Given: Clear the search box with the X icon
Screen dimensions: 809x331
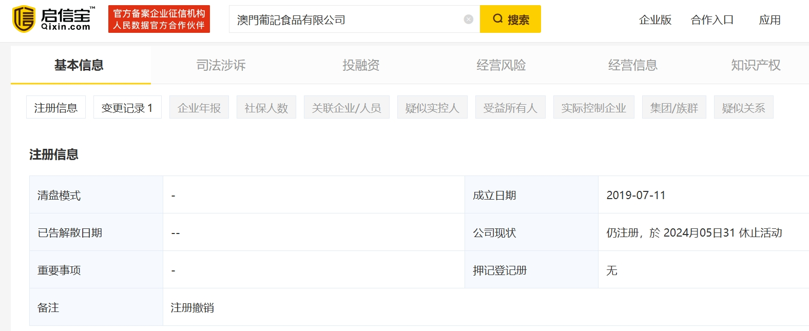Looking at the screenshot, I should click(x=468, y=20).
